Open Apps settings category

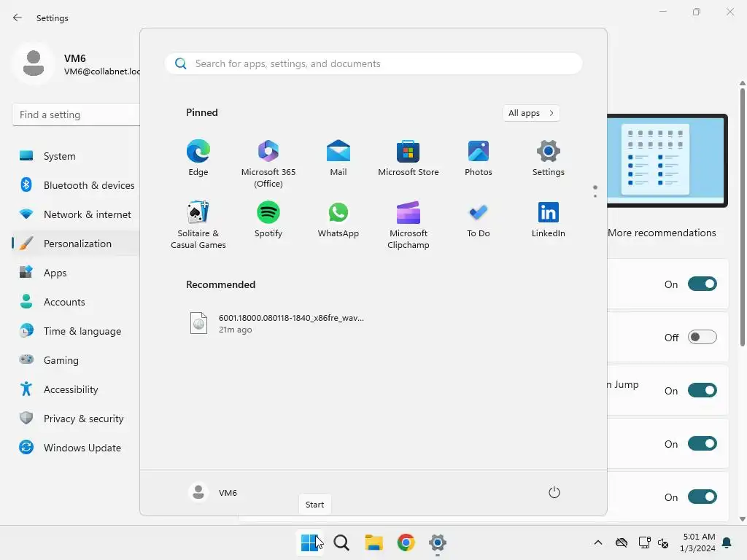(76, 273)
